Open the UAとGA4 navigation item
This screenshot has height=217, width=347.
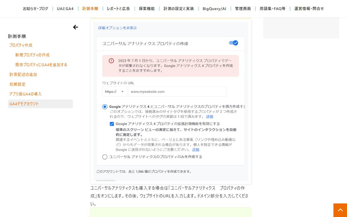[x=65, y=9]
